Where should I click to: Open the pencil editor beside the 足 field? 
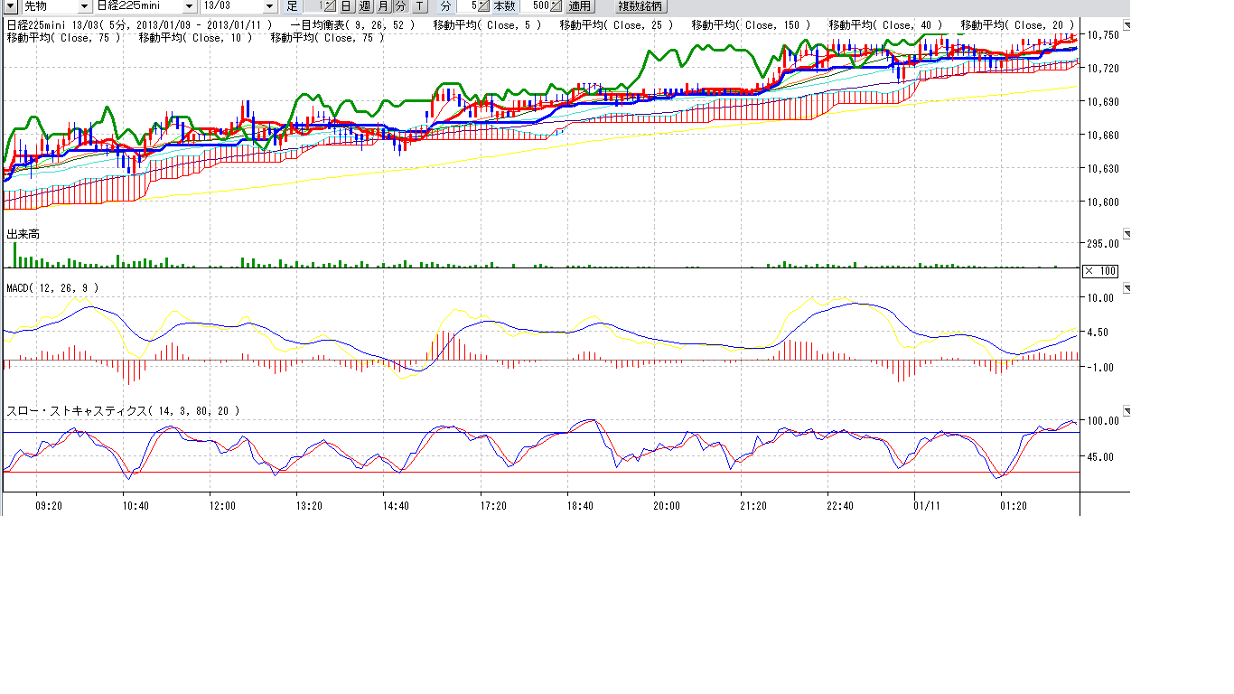tap(330, 6)
